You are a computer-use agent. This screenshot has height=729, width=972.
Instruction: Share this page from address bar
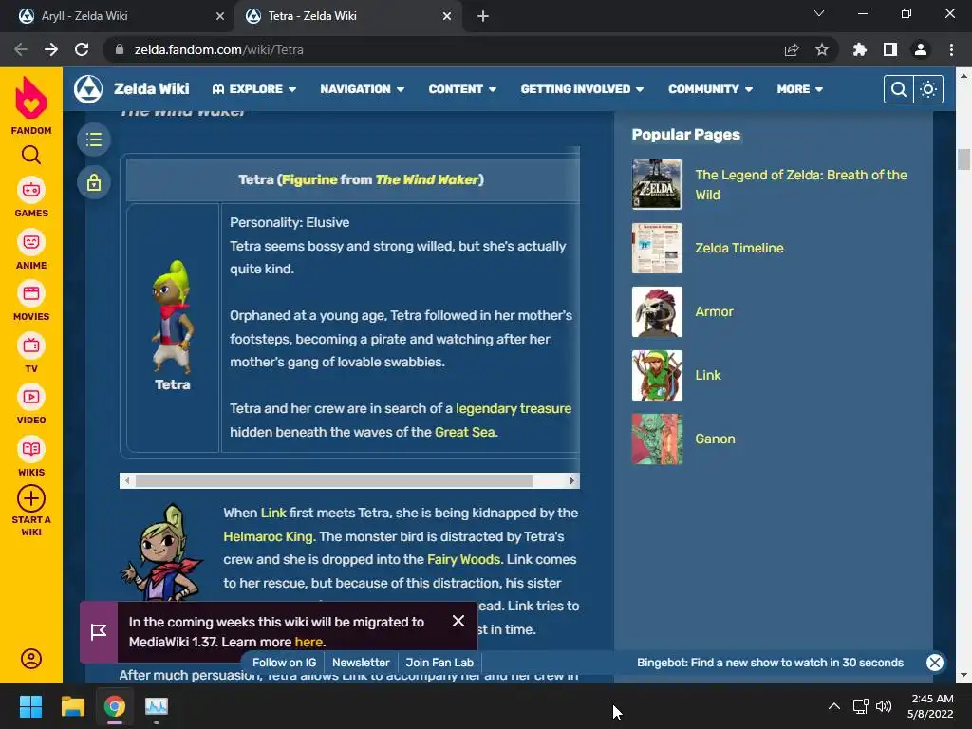tap(792, 49)
